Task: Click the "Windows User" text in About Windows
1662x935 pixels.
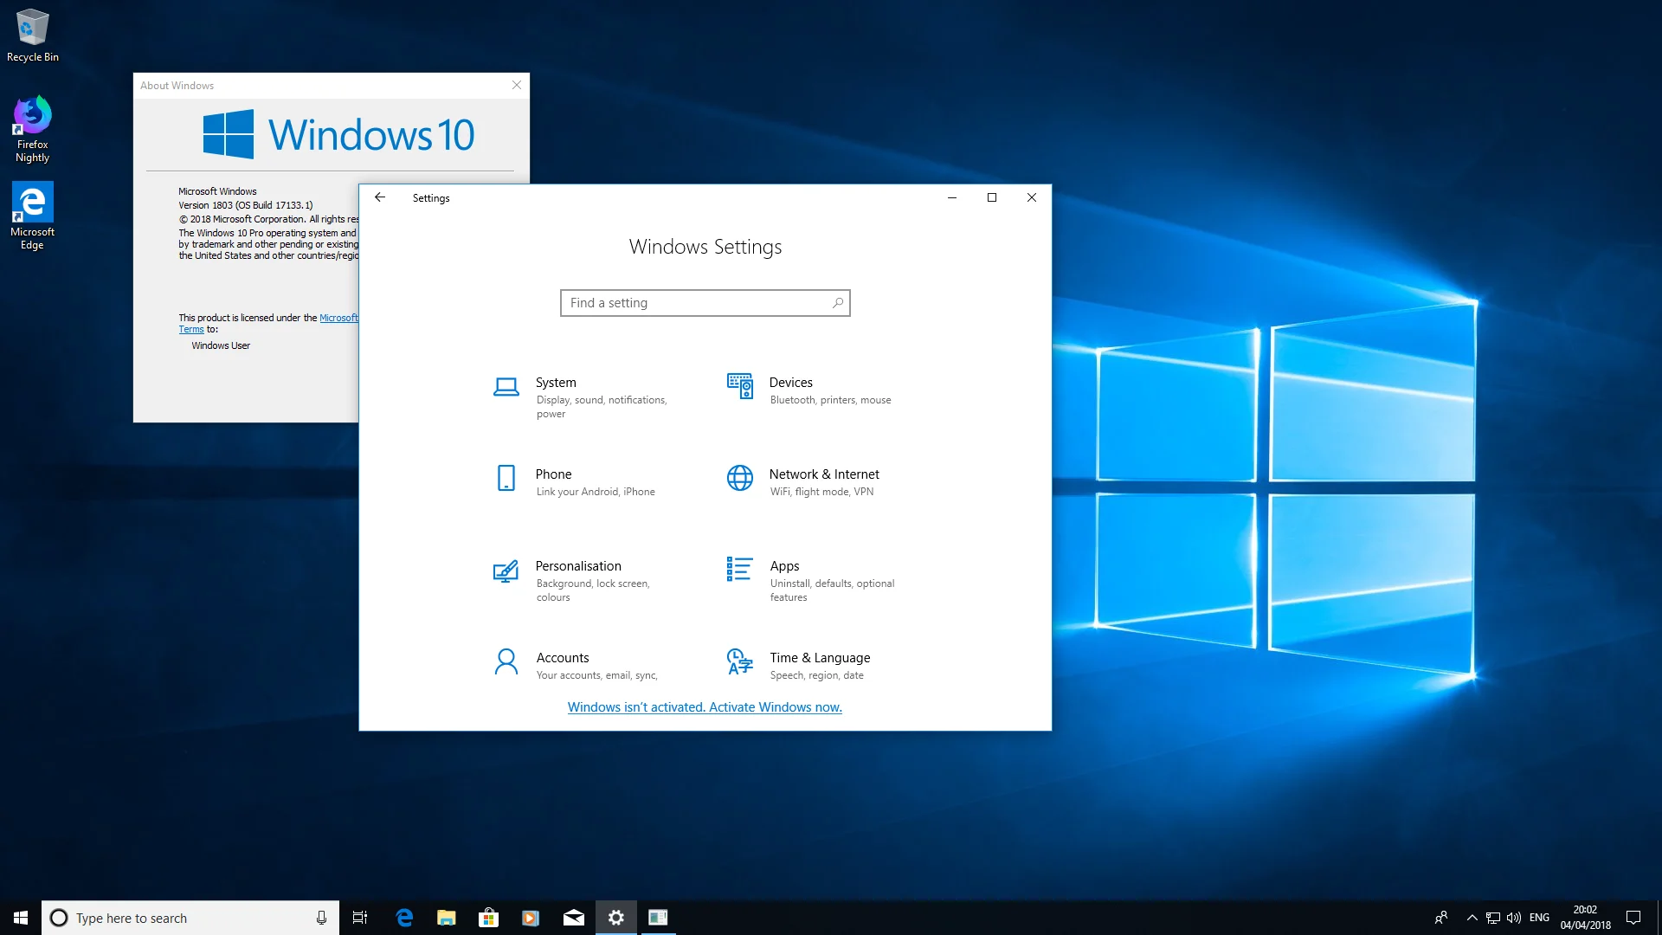Action: tap(221, 345)
